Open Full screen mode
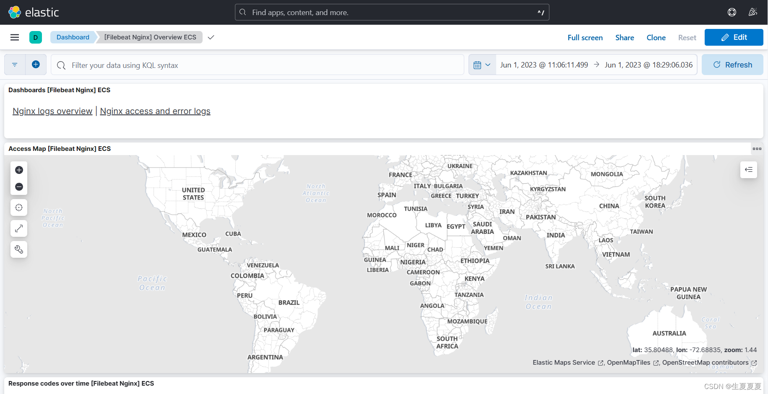Viewport: 768px width, 394px height. point(585,38)
